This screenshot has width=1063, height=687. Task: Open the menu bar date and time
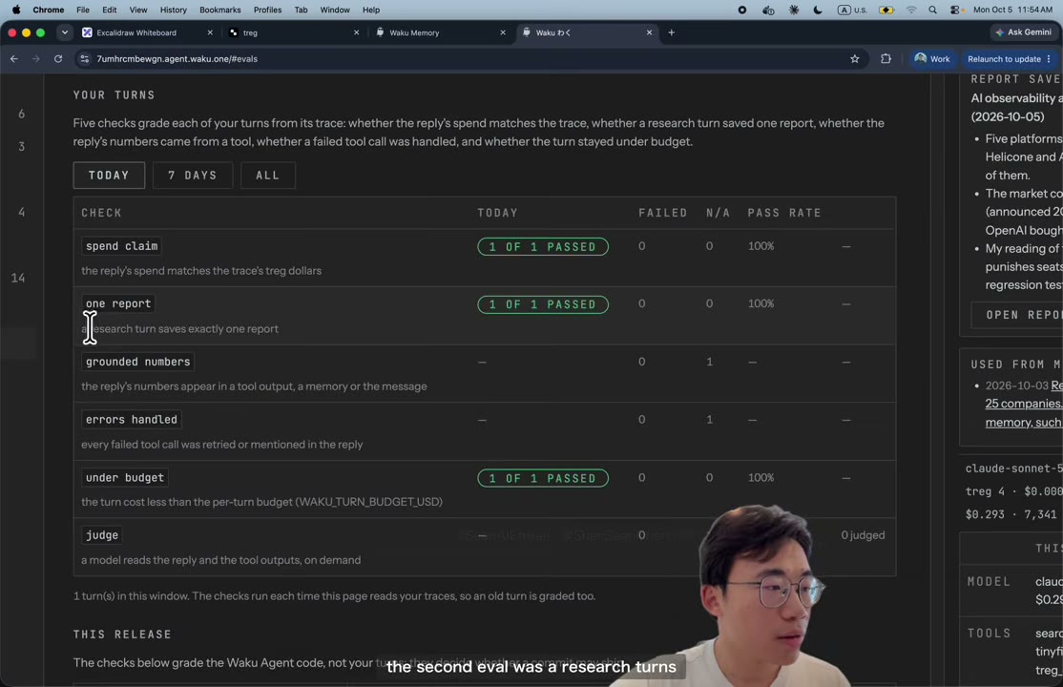click(1012, 10)
